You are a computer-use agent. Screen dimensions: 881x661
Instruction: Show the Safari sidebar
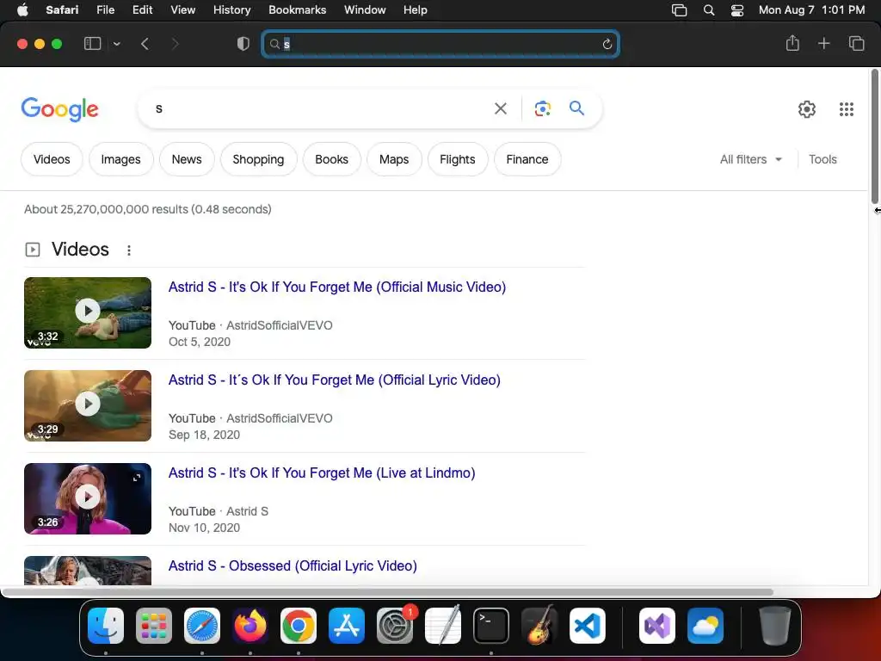[x=92, y=44]
